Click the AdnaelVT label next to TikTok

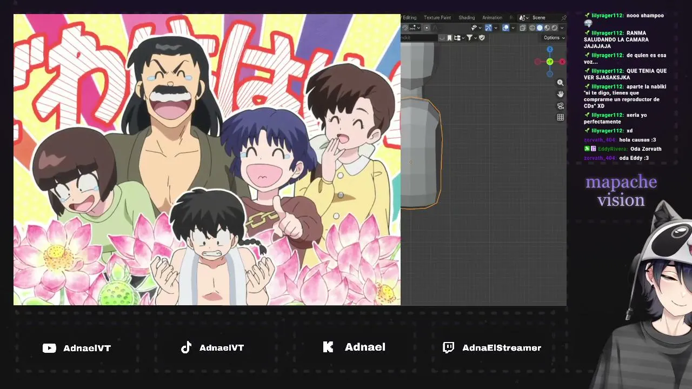(222, 348)
